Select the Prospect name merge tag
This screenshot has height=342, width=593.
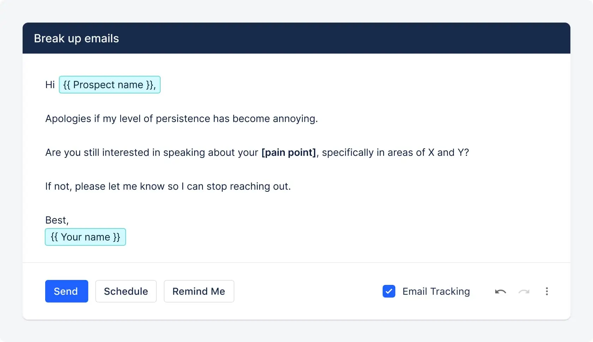[109, 85]
